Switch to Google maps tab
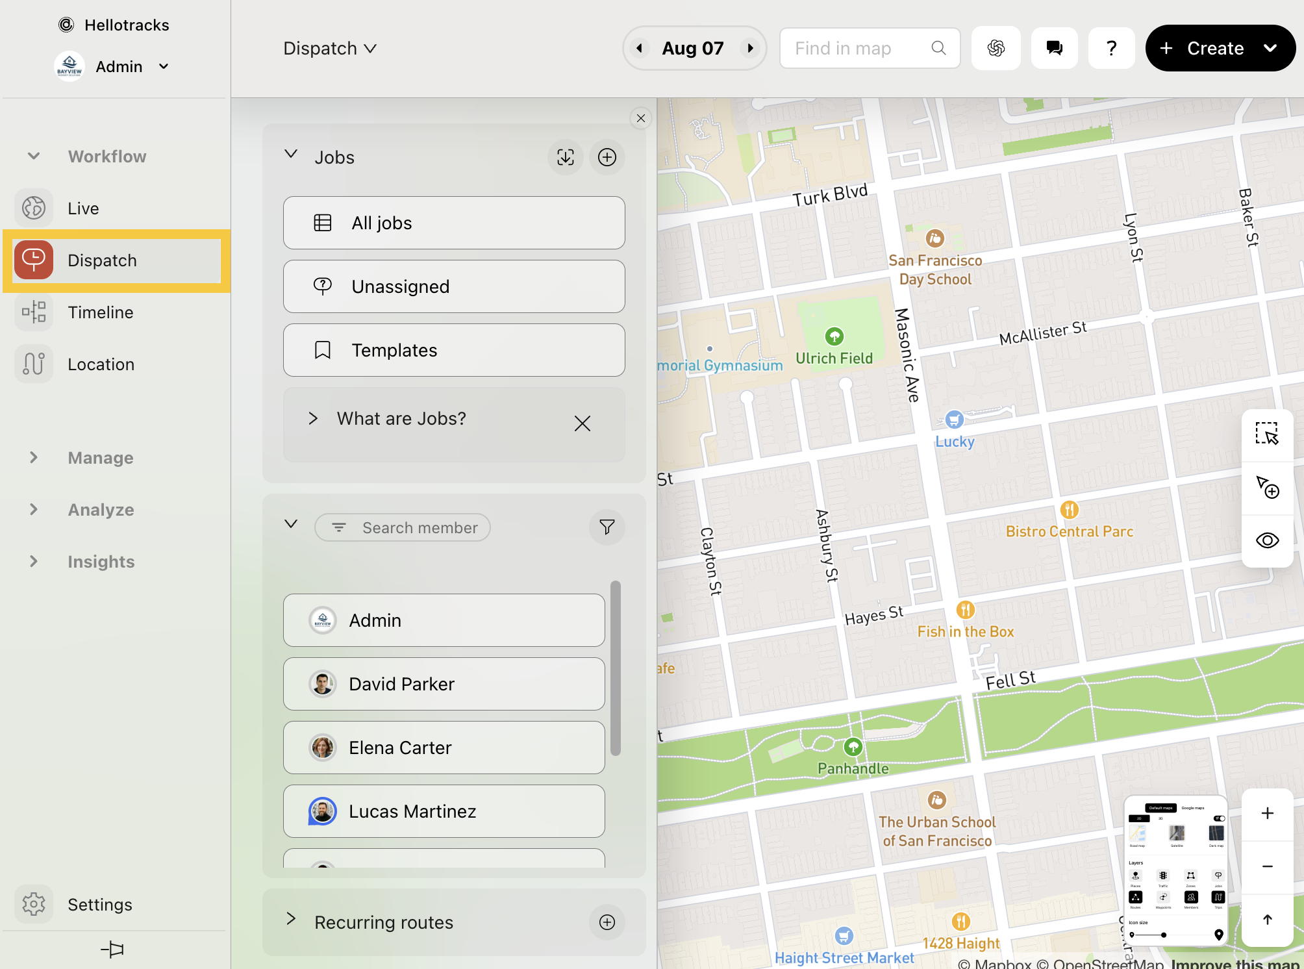Screen dimensions: 1304x969 1193,808
